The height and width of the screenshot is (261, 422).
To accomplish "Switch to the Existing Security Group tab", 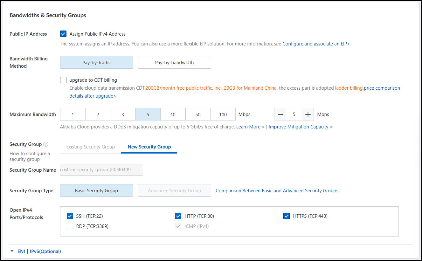I will click(x=90, y=147).
